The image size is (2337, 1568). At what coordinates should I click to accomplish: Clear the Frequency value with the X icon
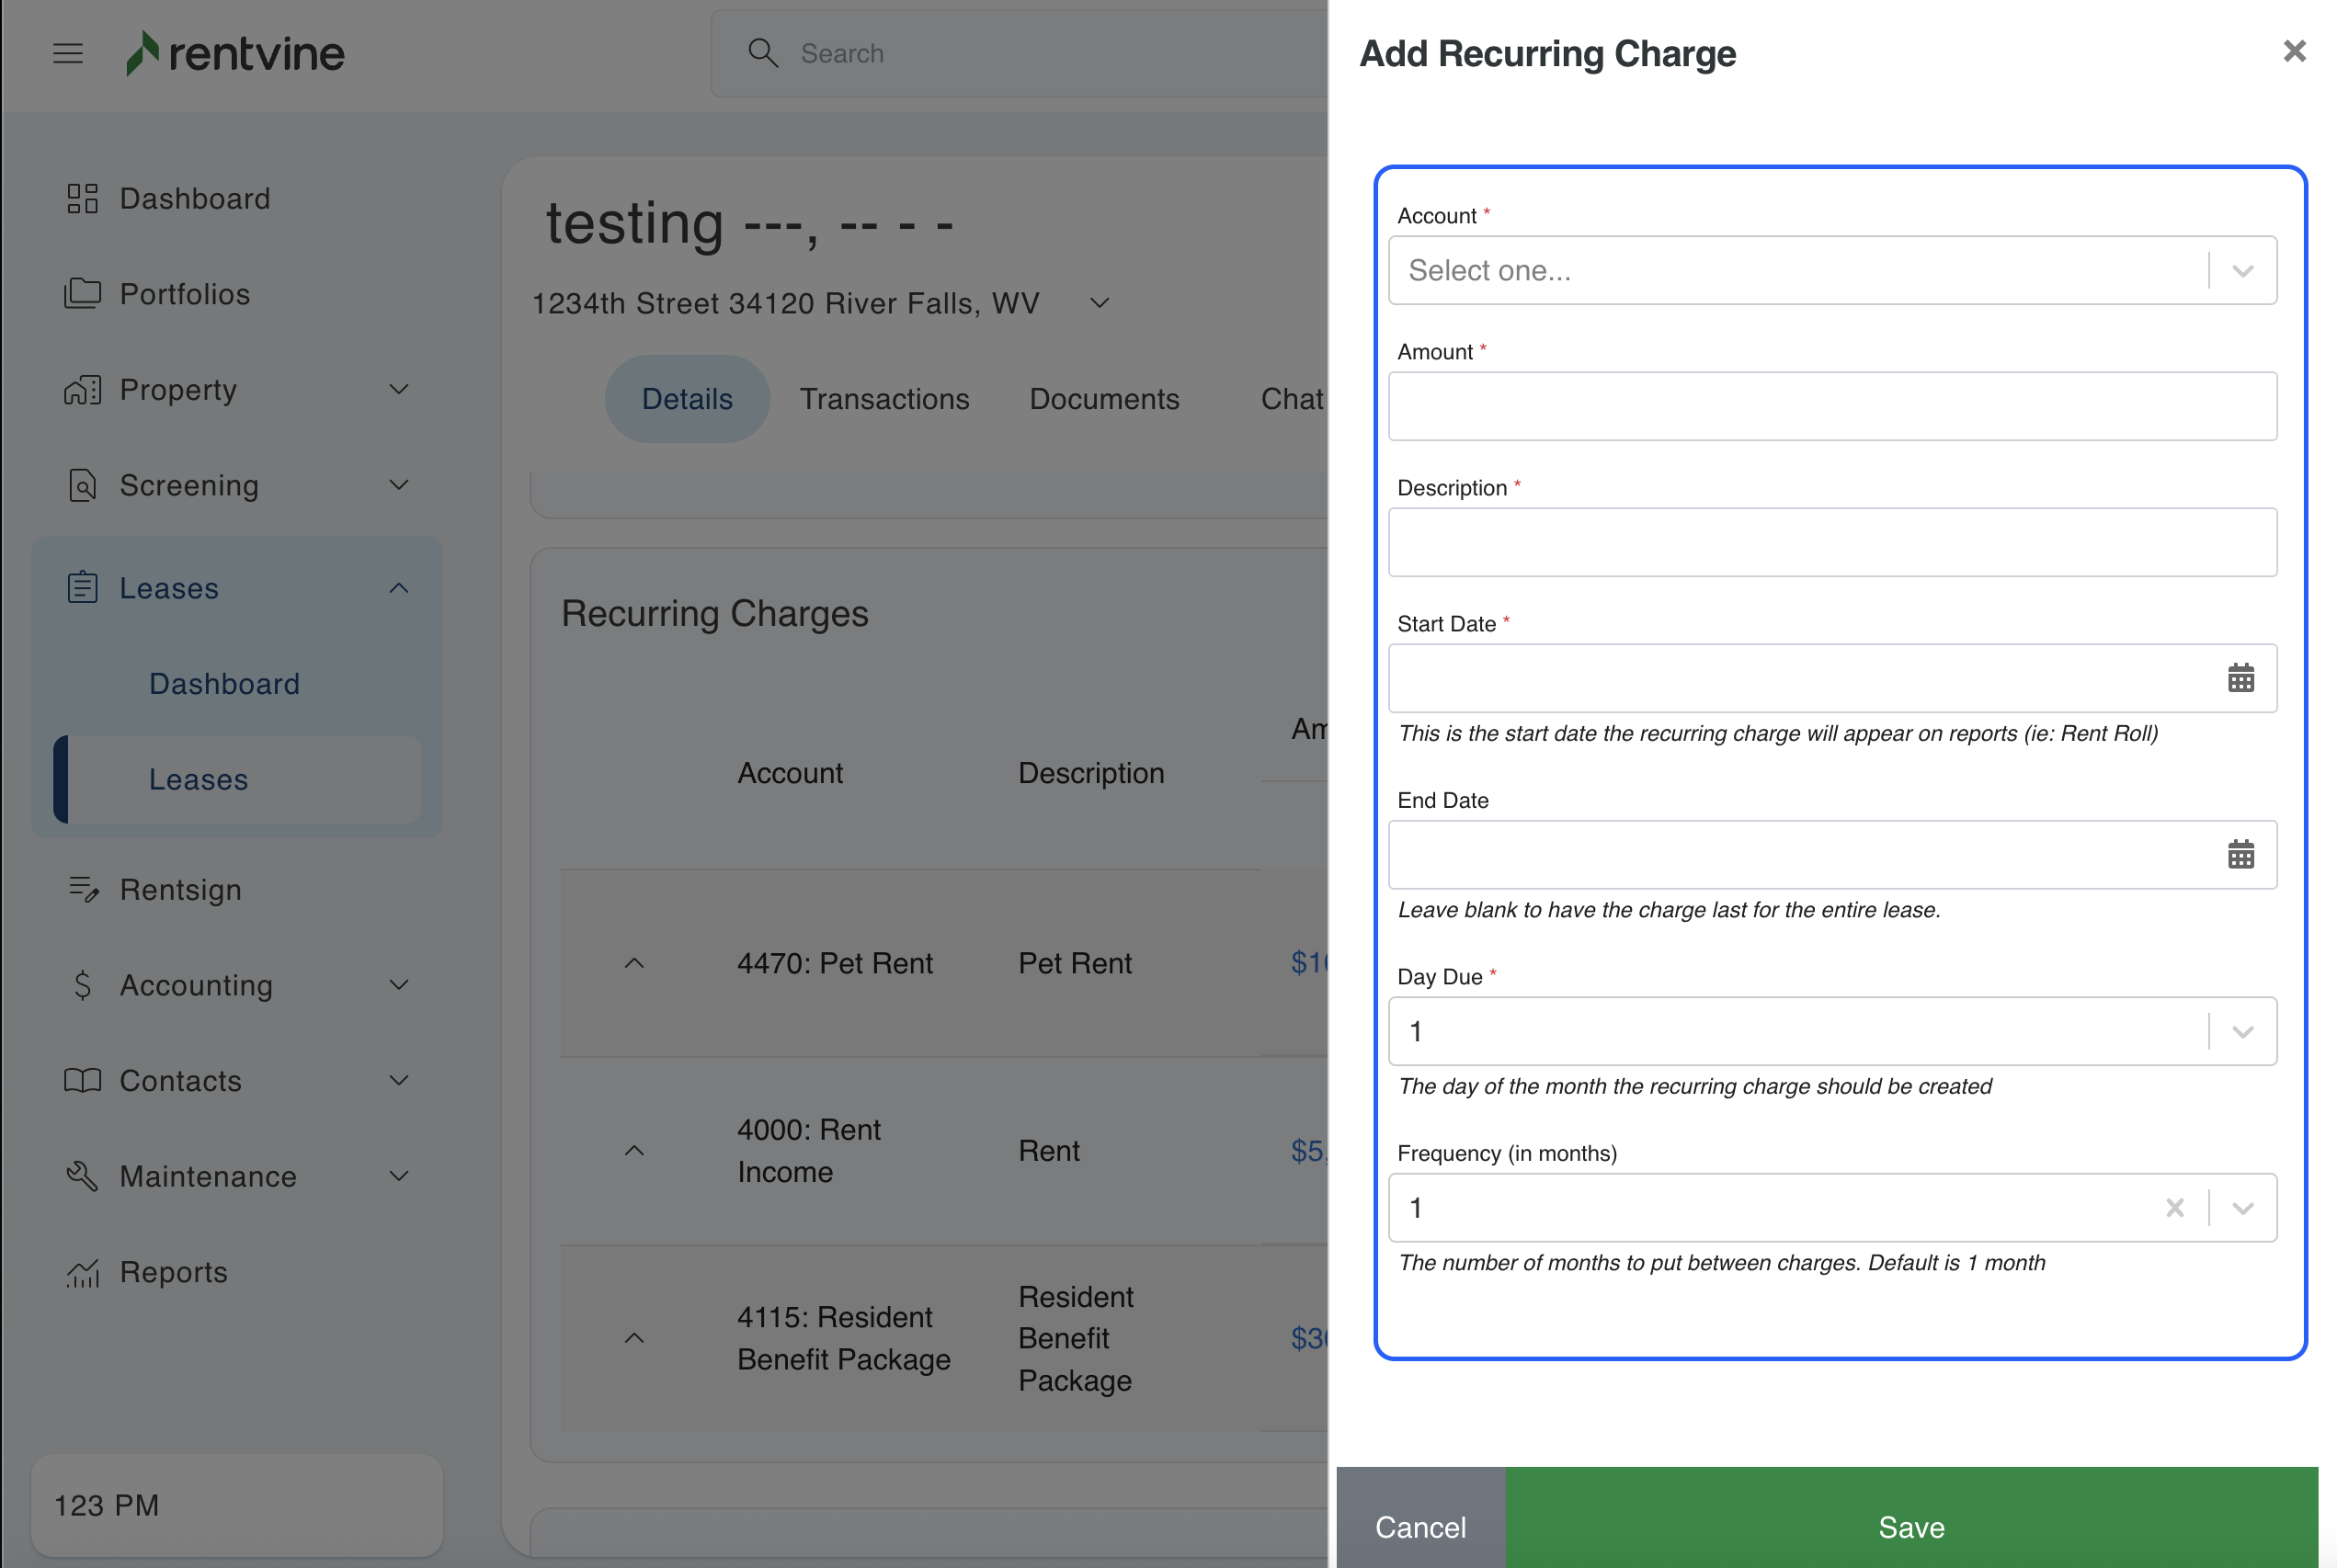[2174, 1208]
